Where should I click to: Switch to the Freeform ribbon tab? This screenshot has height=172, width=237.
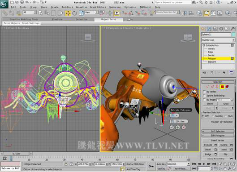(x=57, y=19)
